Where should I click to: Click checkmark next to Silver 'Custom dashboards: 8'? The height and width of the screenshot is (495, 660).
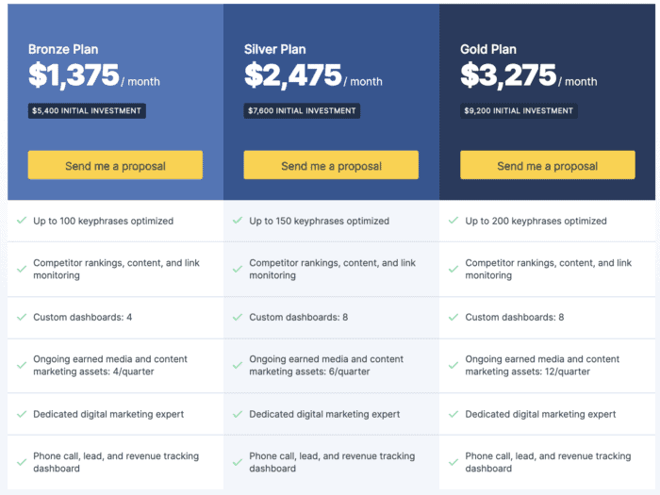click(238, 318)
